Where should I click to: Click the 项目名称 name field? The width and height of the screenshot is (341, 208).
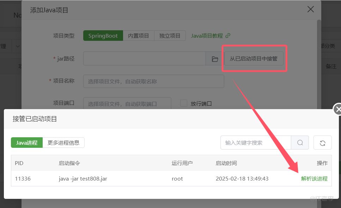tap(153, 81)
